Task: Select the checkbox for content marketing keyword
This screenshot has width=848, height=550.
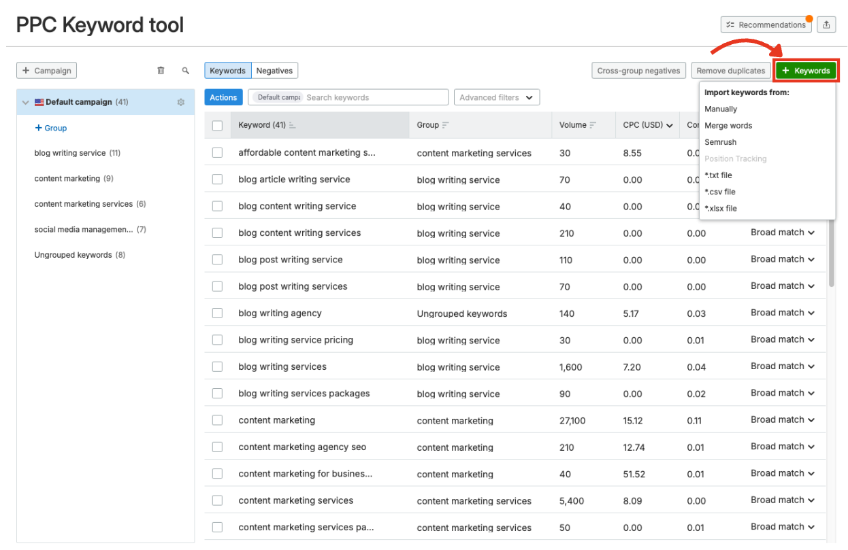Action: pyautogui.click(x=217, y=420)
